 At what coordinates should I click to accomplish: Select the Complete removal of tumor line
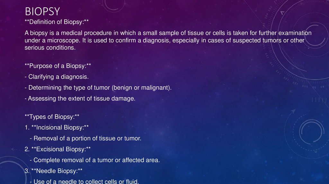pos(94,160)
